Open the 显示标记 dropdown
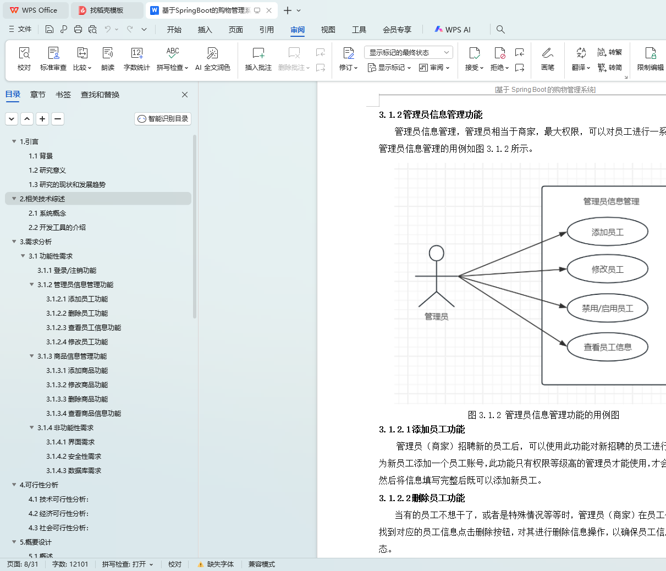This screenshot has width=666, height=571. [x=389, y=68]
